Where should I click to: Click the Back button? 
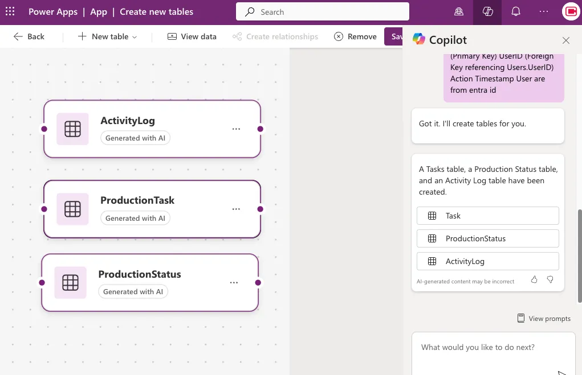29,36
